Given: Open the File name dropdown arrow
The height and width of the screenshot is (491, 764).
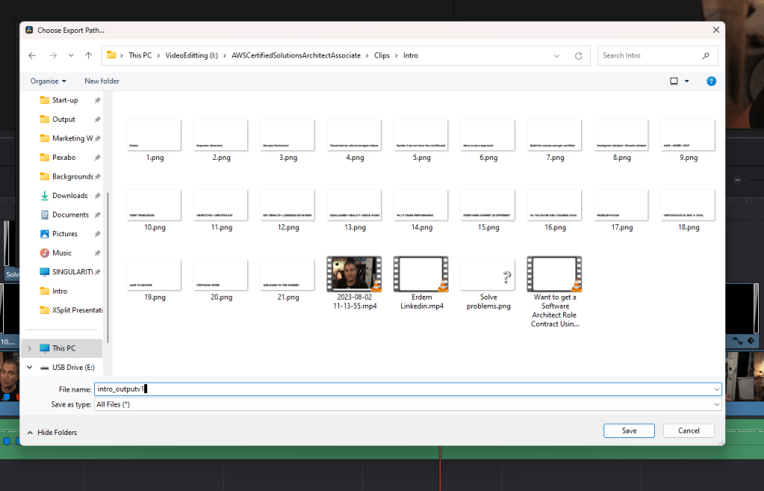Looking at the screenshot, I should pyautogui.click(x=716, y=389).
